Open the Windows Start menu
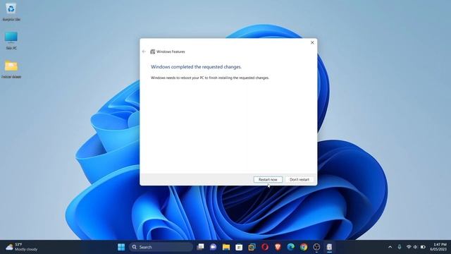This screenshot has height=254, width=451. 121,247
